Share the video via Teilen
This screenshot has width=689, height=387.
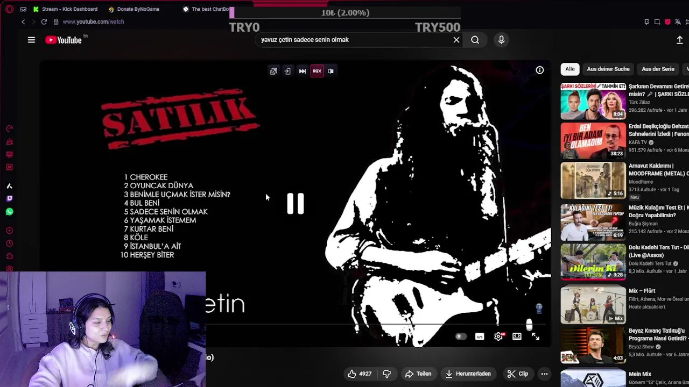click(x=418, y=374)
